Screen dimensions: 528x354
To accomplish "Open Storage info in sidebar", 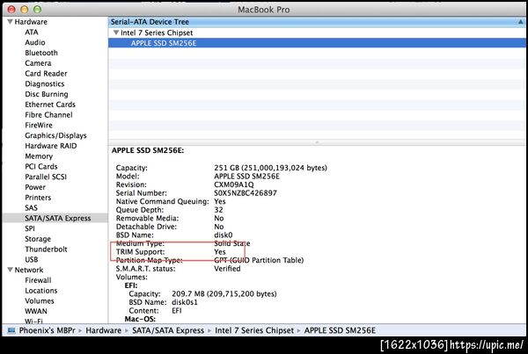I will pyautogui.click(x=38, y=239).
